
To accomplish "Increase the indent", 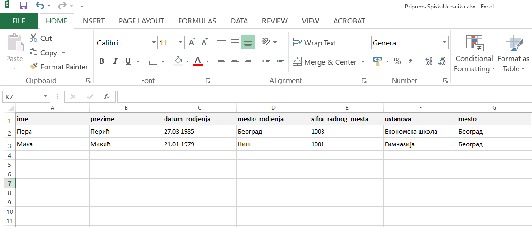I will pos(279,61).
